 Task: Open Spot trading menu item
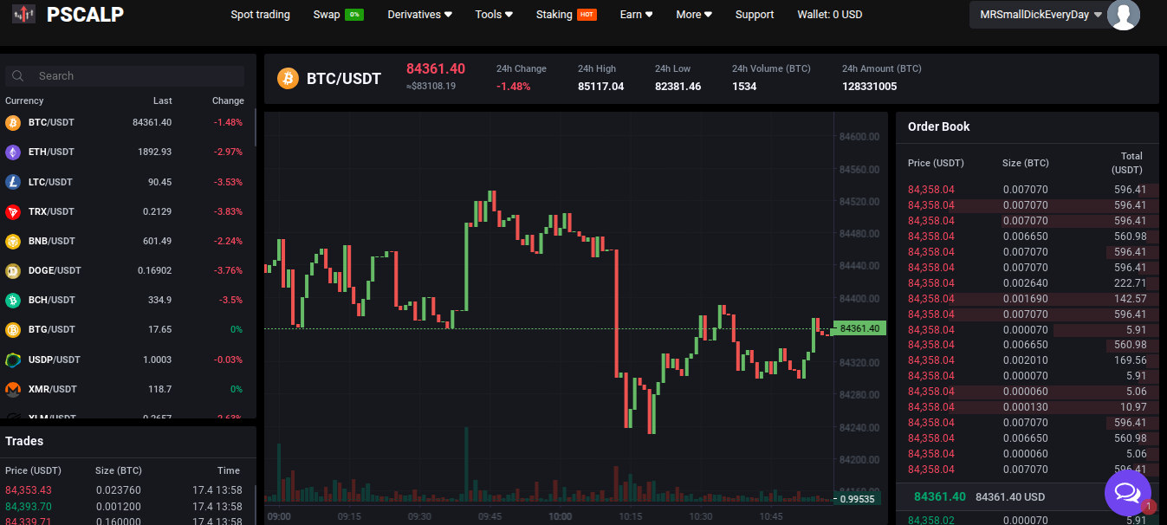pyautogui.click(x=260, y=15)
